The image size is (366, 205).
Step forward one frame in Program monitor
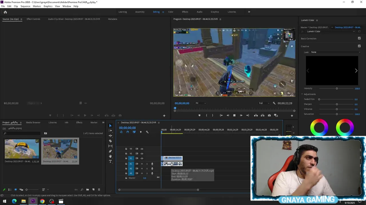(241, 115)
